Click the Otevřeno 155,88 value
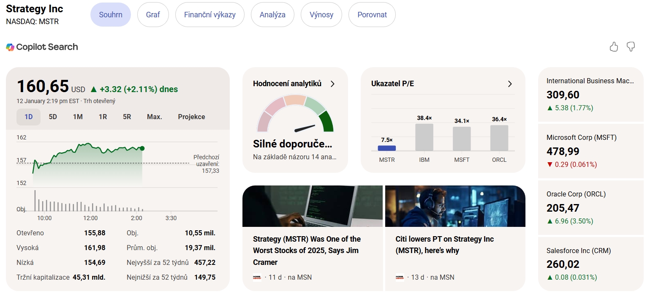This screenshot has width=653, height=297. pos(95,233)
